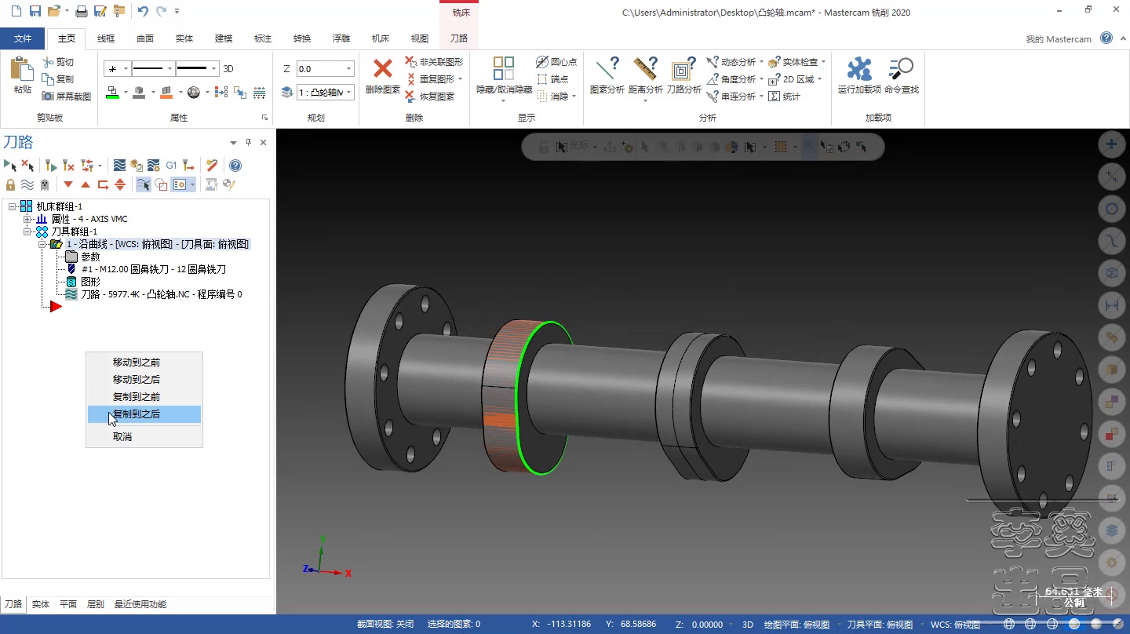Image resolution: width=1130 pixels, height=634 pixels.
Task: Click select-all-operations icon in 刀路 toolbar
Action: coord(10,166)
